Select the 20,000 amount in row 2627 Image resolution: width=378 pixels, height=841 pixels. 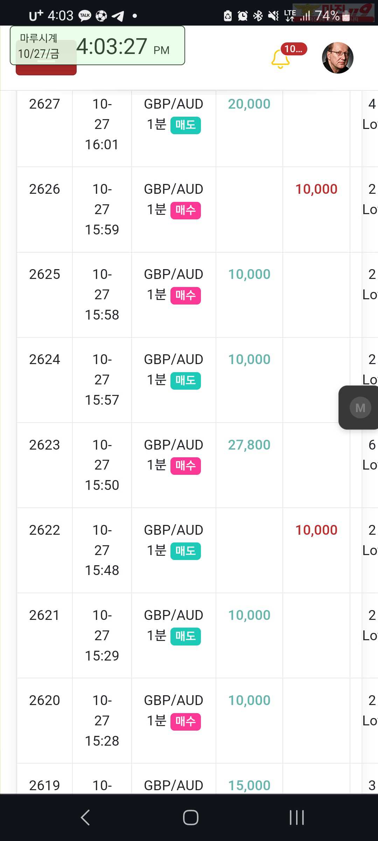pyautogui.click(x=249, y=104)
